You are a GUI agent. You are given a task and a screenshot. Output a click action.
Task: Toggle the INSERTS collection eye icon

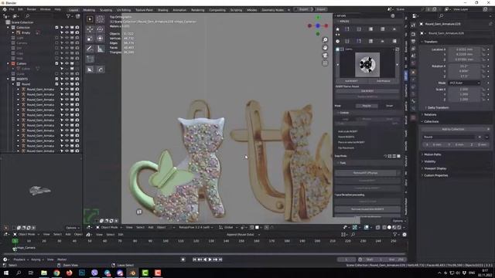67,79
